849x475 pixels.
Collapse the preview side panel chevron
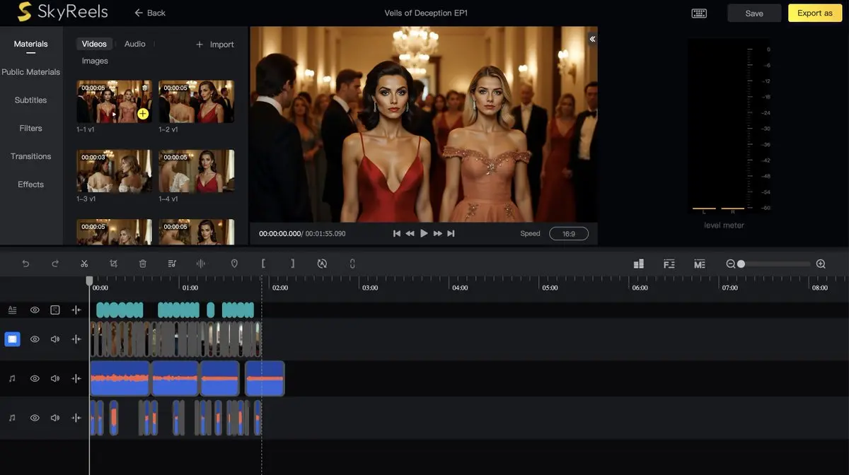click(x=592, y=39)
